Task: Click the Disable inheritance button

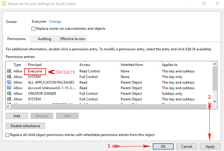Action: [x=25, y=126]
